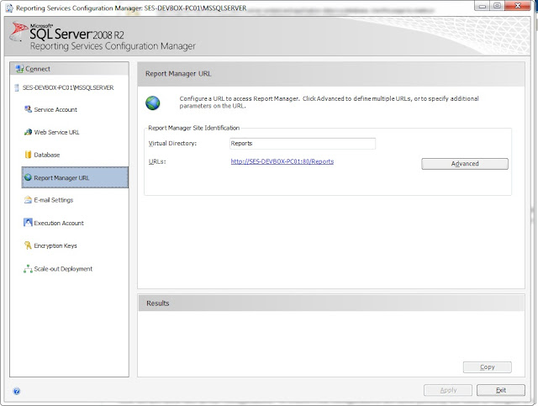Click the Apply button

[448, 390]
